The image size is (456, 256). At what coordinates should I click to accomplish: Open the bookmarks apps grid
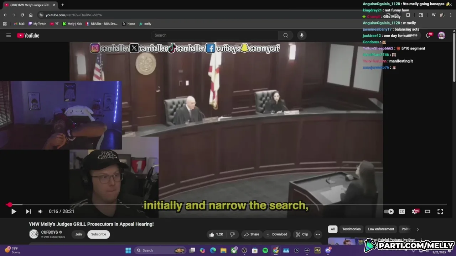pyautogui.click(x=5, y=24)
